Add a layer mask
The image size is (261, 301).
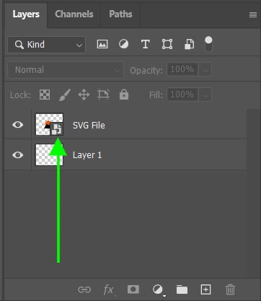(133, 289)
